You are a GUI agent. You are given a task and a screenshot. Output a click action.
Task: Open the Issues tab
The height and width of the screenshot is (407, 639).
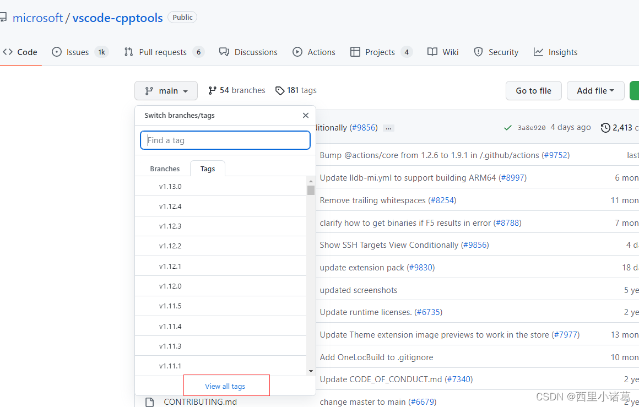[x=80, y=52]
